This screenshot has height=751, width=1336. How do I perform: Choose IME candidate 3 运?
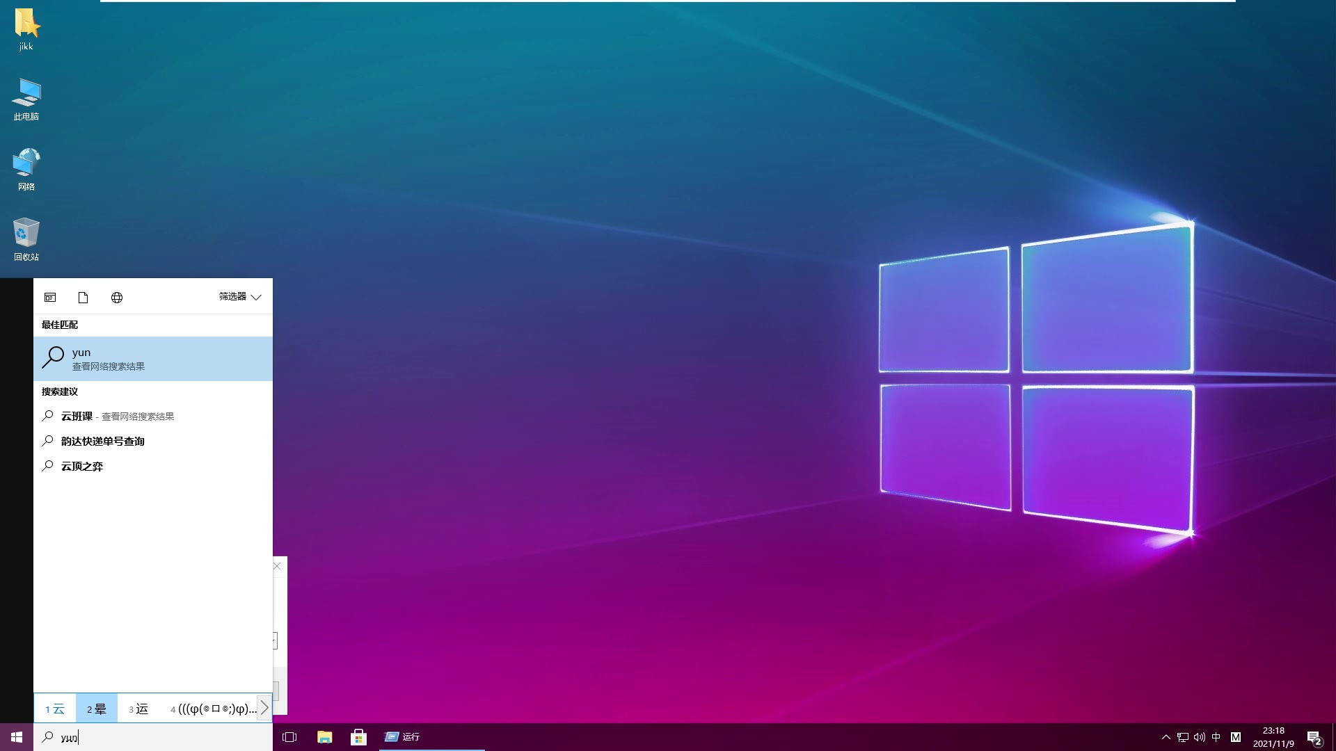point(138,709)
